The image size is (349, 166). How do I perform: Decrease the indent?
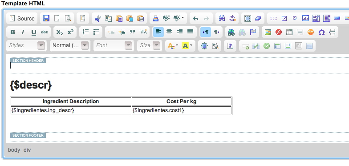point(111,32)
